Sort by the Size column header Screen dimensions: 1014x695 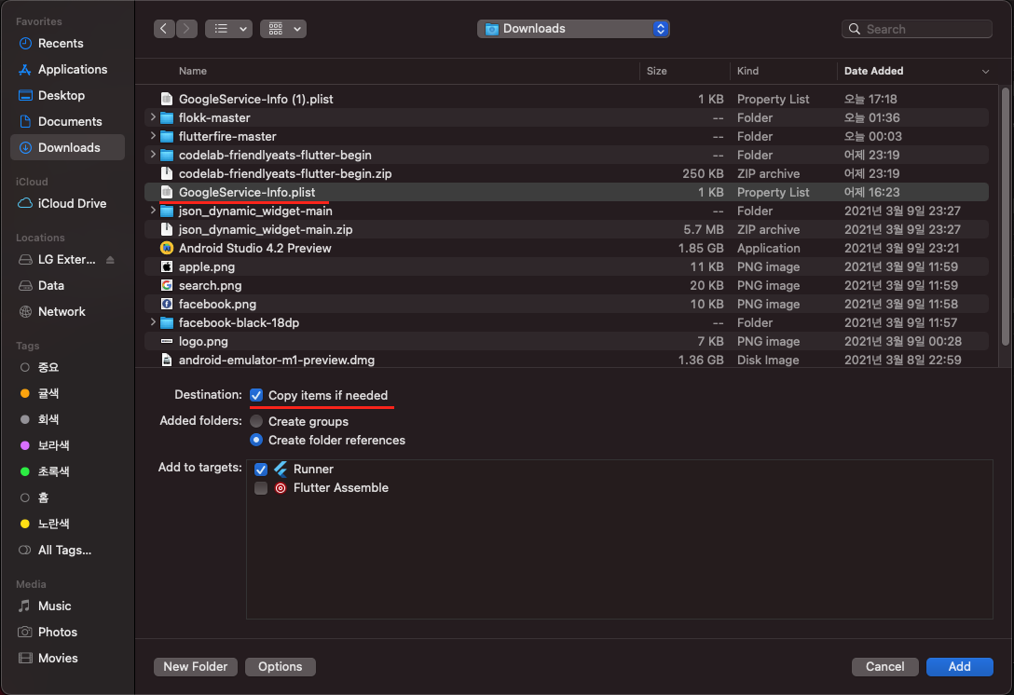(x=656, y=71)
